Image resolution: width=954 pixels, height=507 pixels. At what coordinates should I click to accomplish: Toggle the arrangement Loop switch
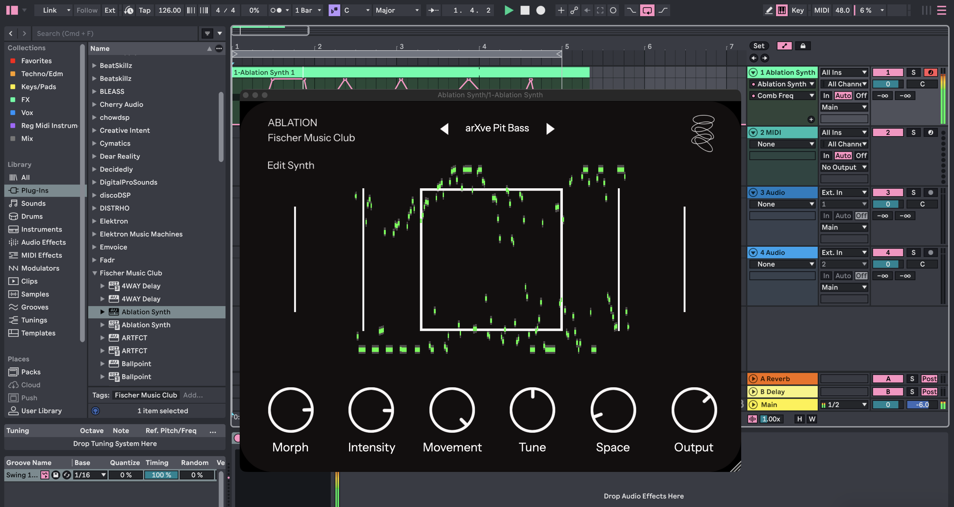pos(647,10)
